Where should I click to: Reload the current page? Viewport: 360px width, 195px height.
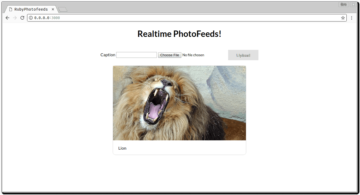click(x=22, y=18)
